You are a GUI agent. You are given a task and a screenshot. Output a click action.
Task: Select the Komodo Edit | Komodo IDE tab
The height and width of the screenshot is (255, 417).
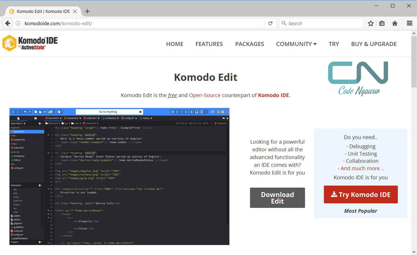coord(43,11)
